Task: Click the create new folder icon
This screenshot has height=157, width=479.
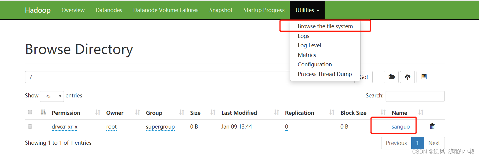Action: click(x=391, y=77)
